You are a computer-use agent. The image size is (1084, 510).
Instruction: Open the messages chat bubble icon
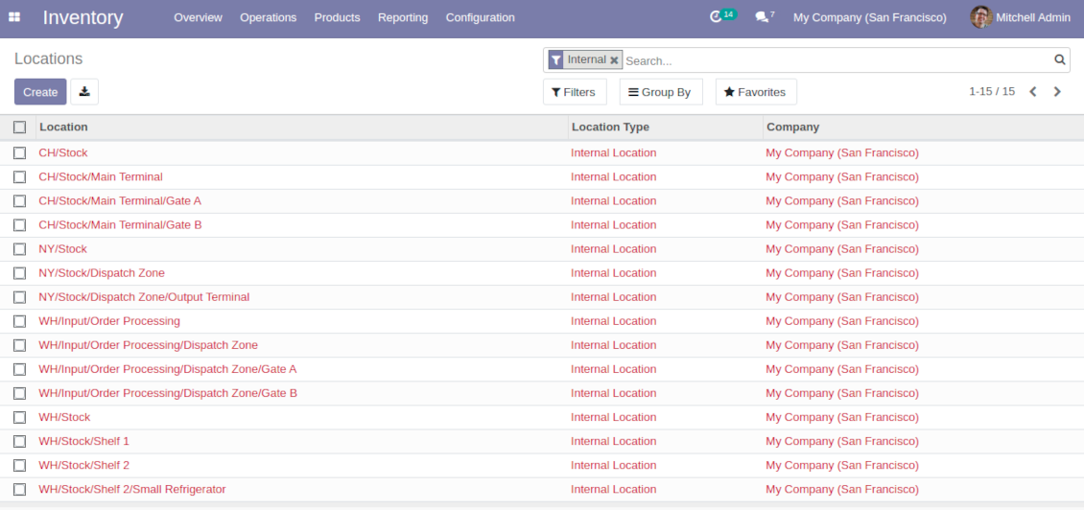762,17
